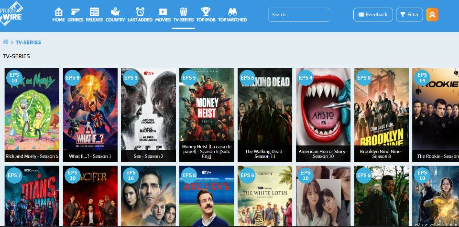Click EPS 8 badge on Brooklyn Nine-Nine
459x227 pixels.
coord(364,78)
